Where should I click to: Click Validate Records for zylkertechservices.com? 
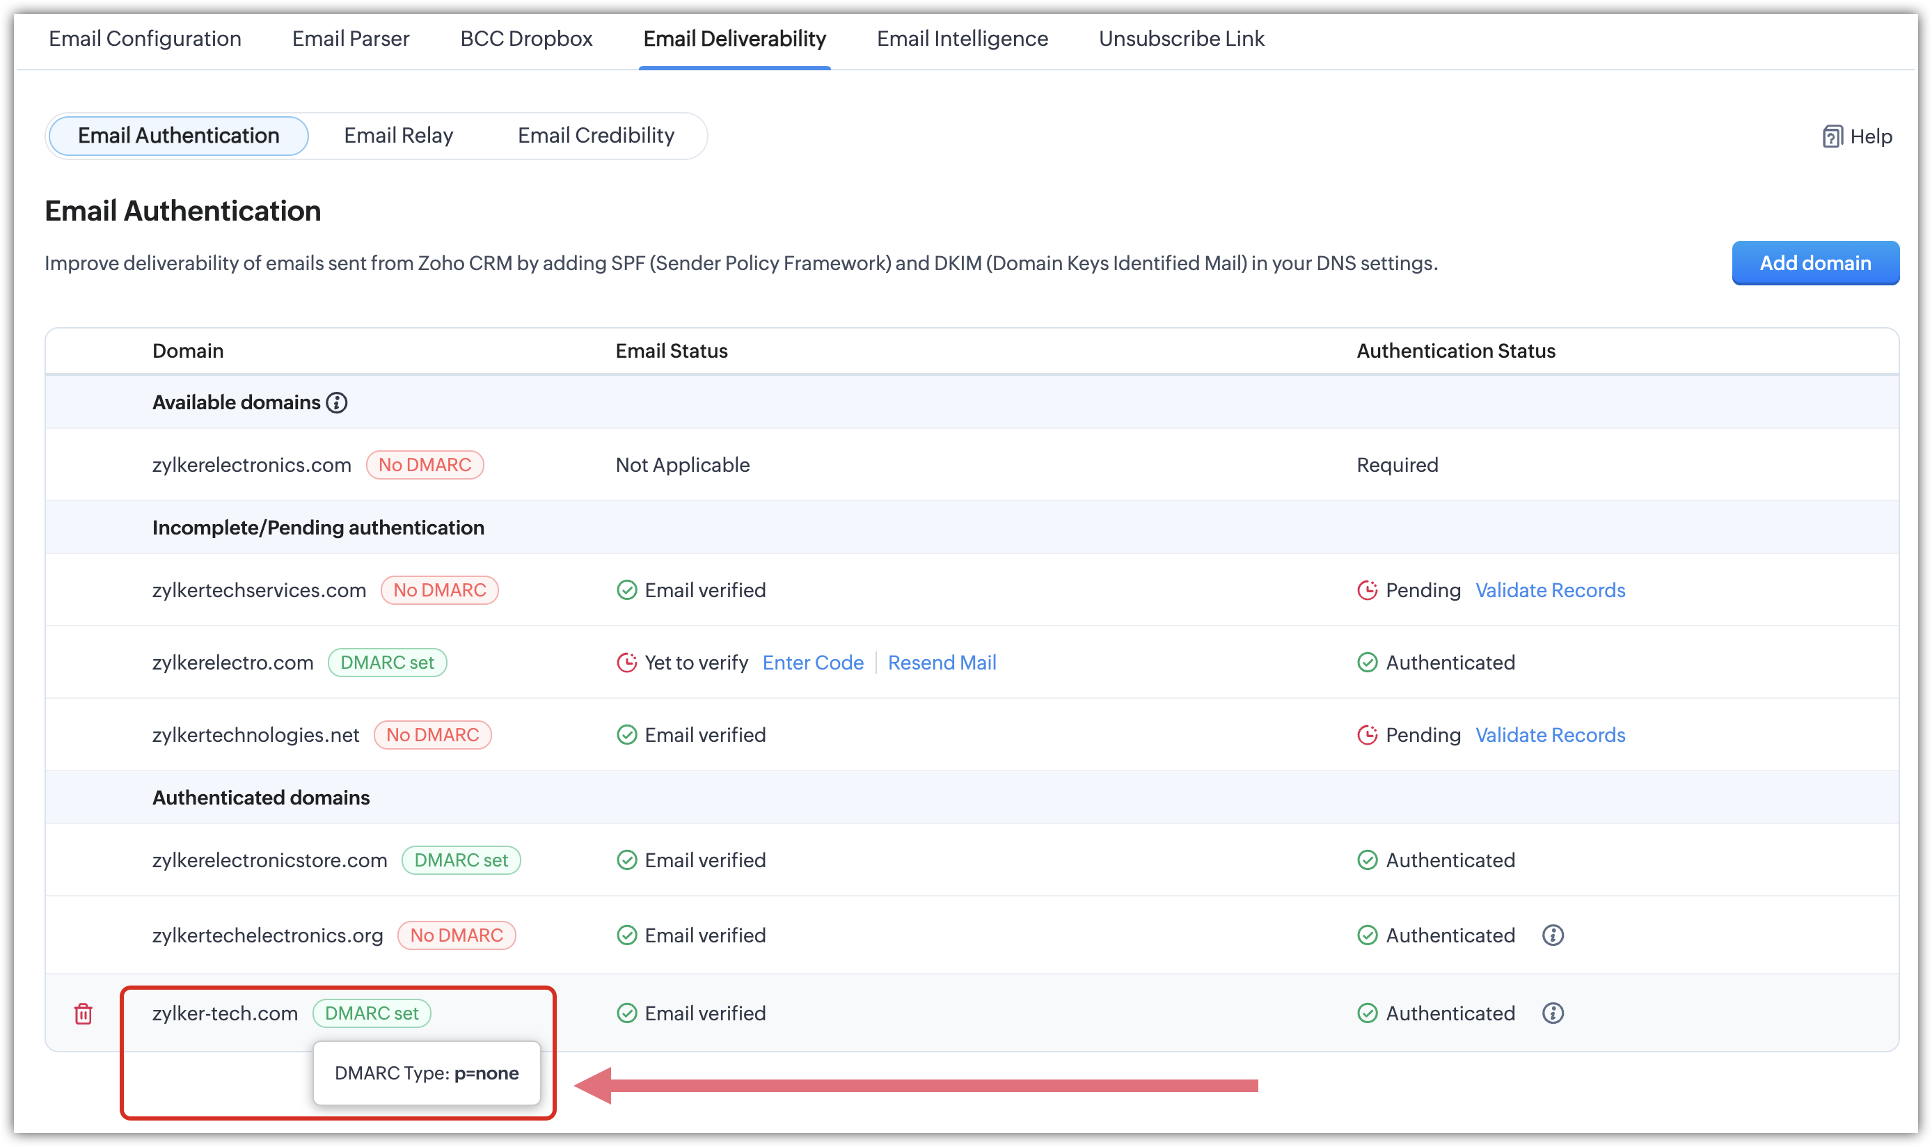(x=1550, y=590)
